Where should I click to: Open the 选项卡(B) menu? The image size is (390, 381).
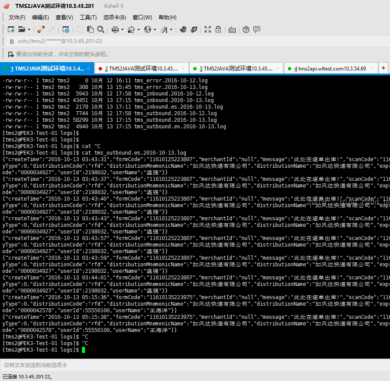click(x=115, y=18)
